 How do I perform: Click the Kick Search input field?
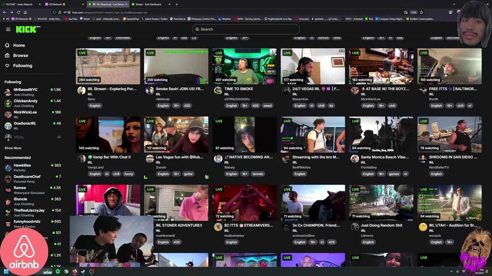[x=246, y=29]
